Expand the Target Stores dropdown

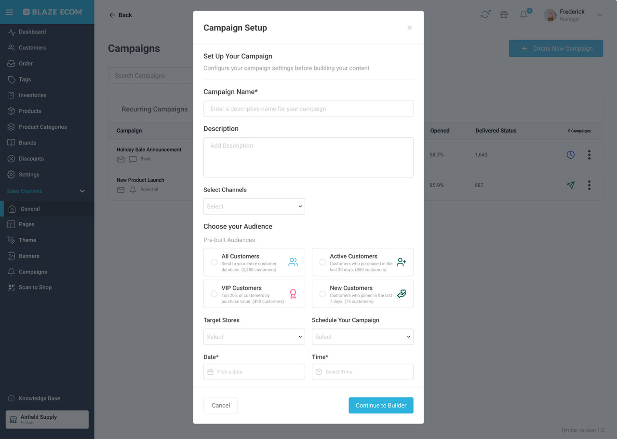pos(254,337)
